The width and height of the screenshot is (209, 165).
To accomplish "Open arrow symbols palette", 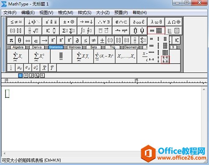I will pos(86,22).
